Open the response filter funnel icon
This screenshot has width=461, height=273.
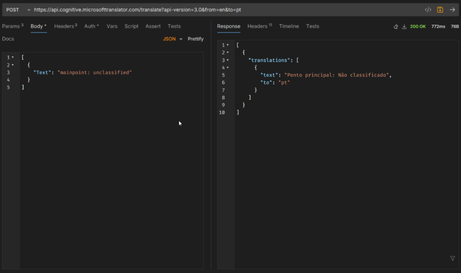coord(452,258)
